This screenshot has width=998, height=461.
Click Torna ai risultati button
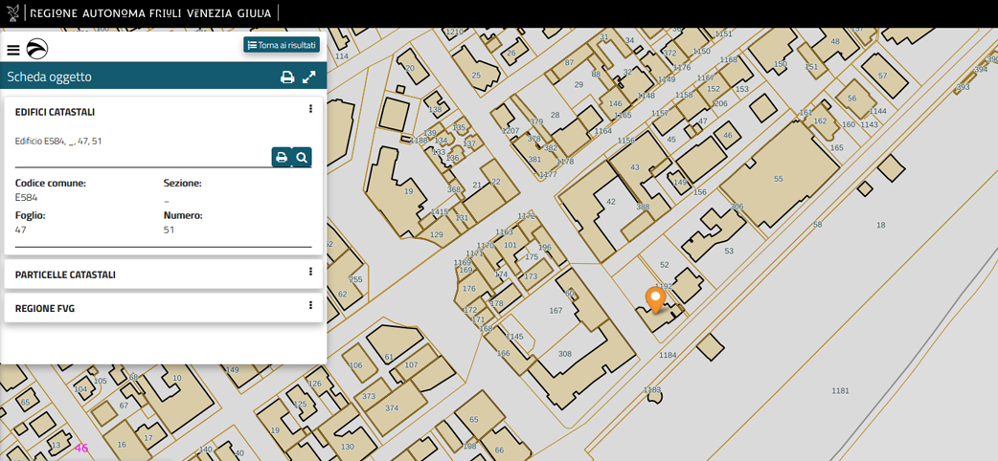(282, 45)
